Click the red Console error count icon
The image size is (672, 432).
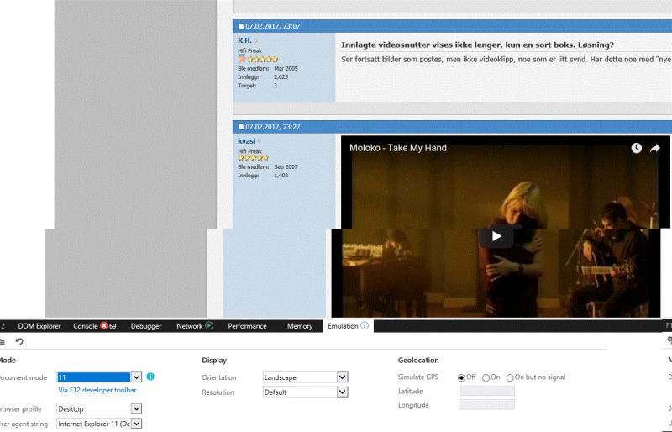coord(103,325)
